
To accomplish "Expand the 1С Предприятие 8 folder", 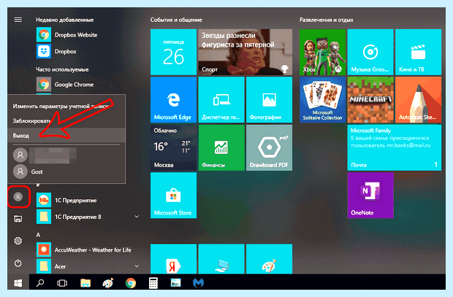I will [x=137, y=217].
